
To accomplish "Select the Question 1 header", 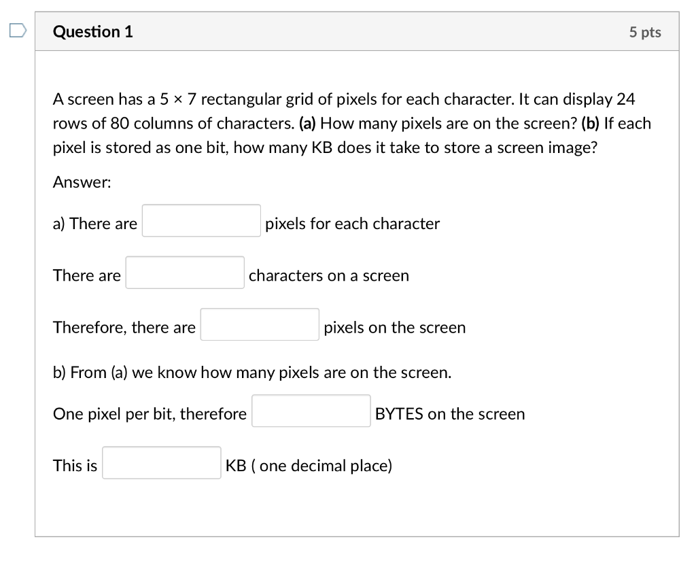I will [93, 31].
